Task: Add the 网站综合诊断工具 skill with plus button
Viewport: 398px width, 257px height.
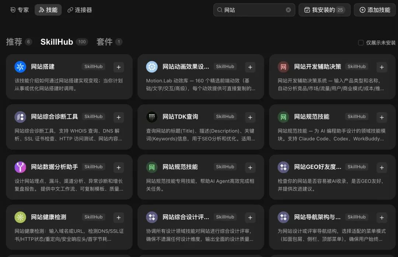Action: (x=119, y=117)
